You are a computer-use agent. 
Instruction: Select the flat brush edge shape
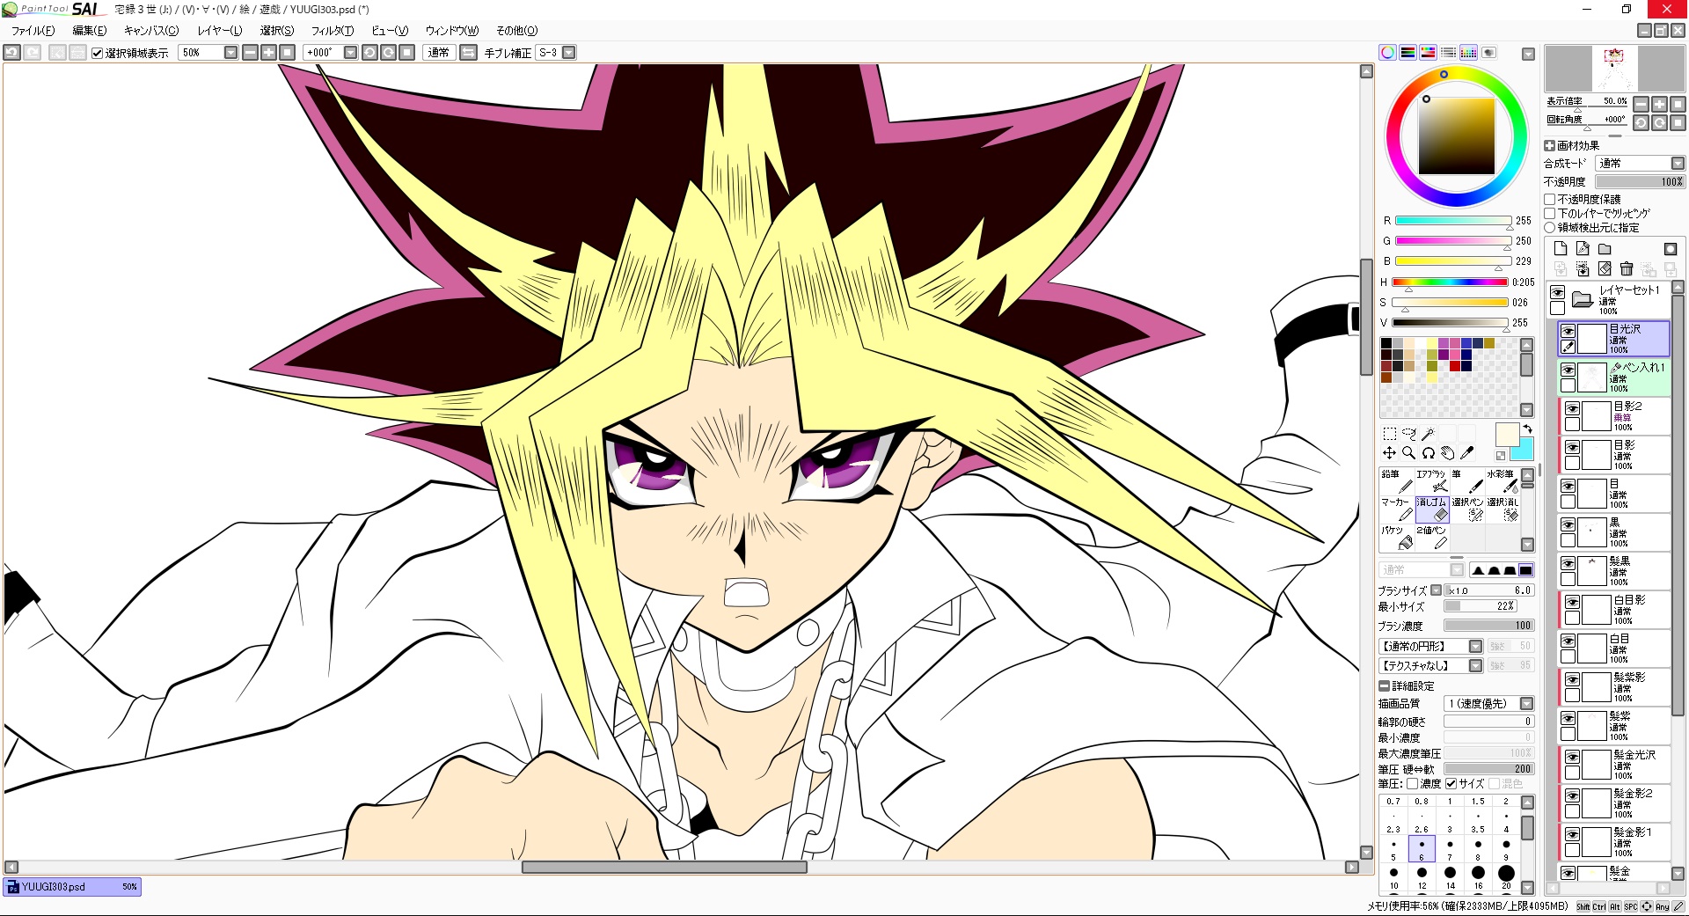click(1525, 570)
